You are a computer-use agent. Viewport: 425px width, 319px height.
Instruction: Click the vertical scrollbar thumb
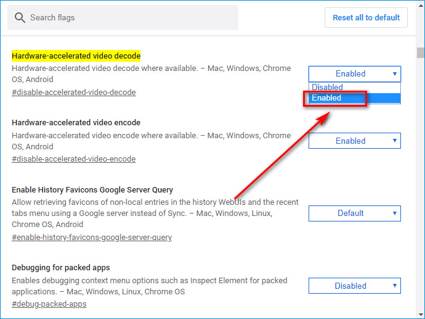420,52
